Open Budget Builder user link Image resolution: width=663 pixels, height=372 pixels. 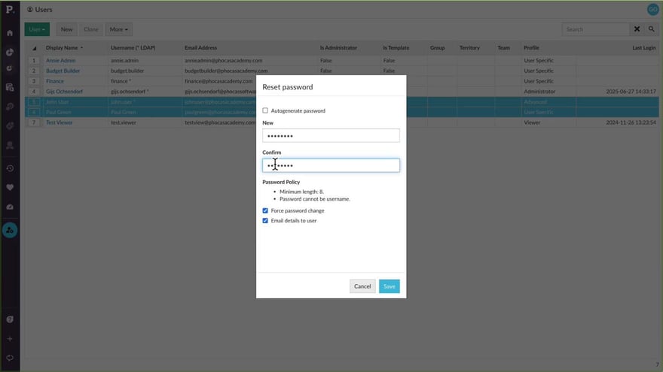click(63, 71)
